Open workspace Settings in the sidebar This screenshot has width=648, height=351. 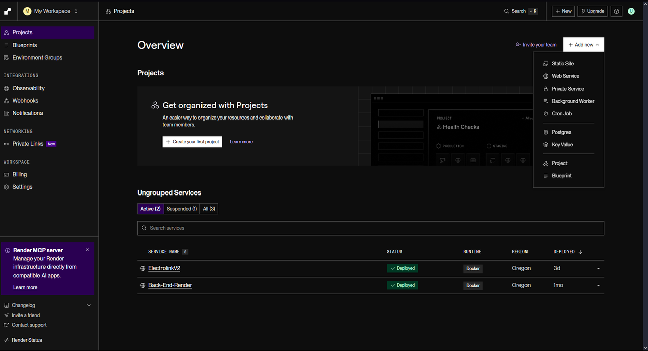pos(47,187)
